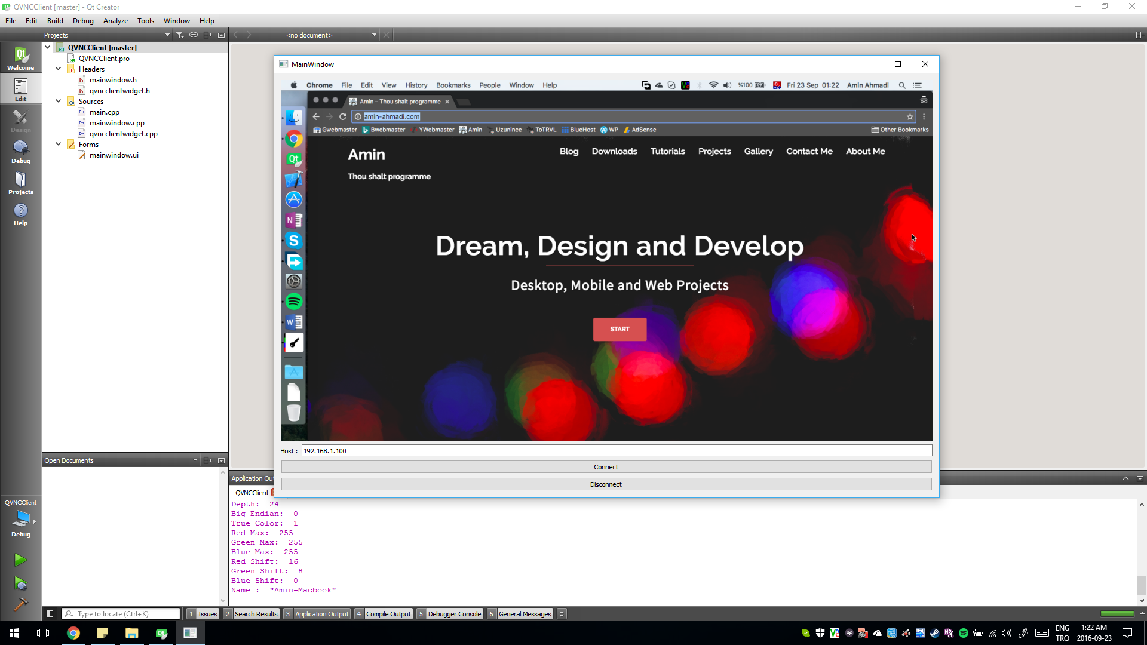Screen dimensions: 1147x645
Task: Click the Welcome icon in Qt Creator sidebar
Action: coord(20,59)
